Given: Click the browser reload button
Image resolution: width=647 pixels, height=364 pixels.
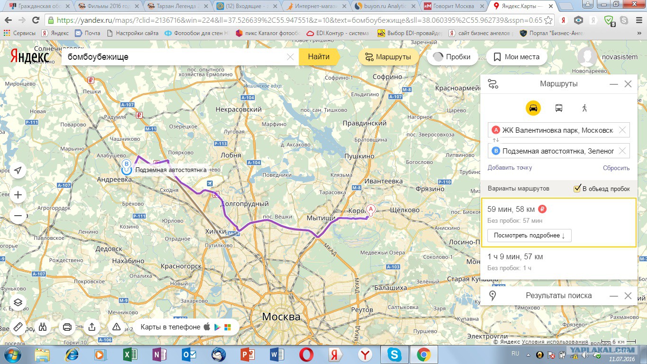Looking at the screenshot, I should tap(37, 20).
